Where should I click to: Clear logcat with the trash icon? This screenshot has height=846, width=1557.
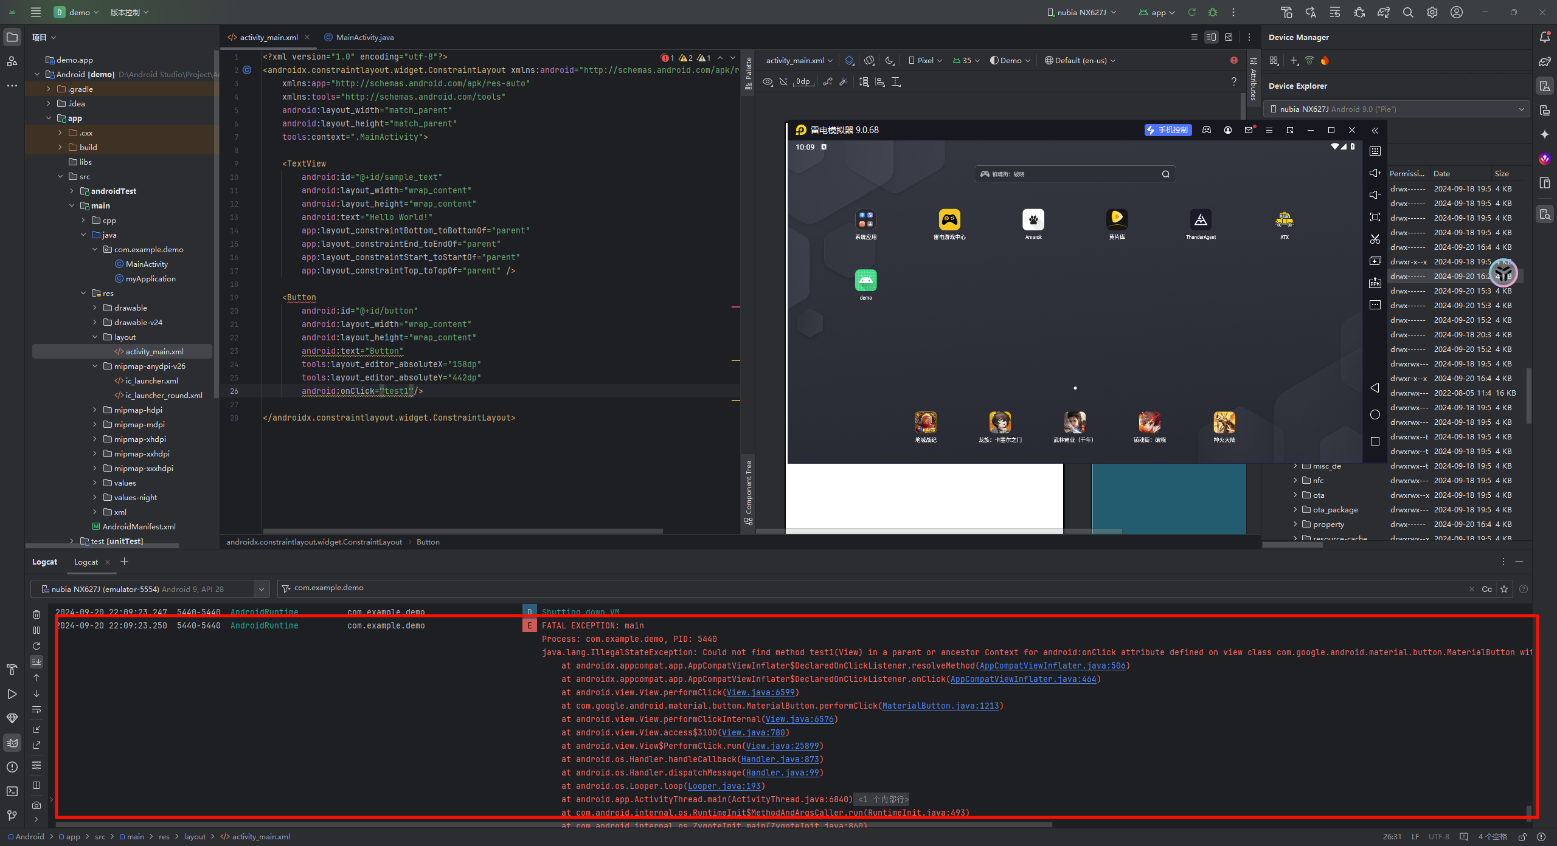pyautogui.click(x=36, y=614)
